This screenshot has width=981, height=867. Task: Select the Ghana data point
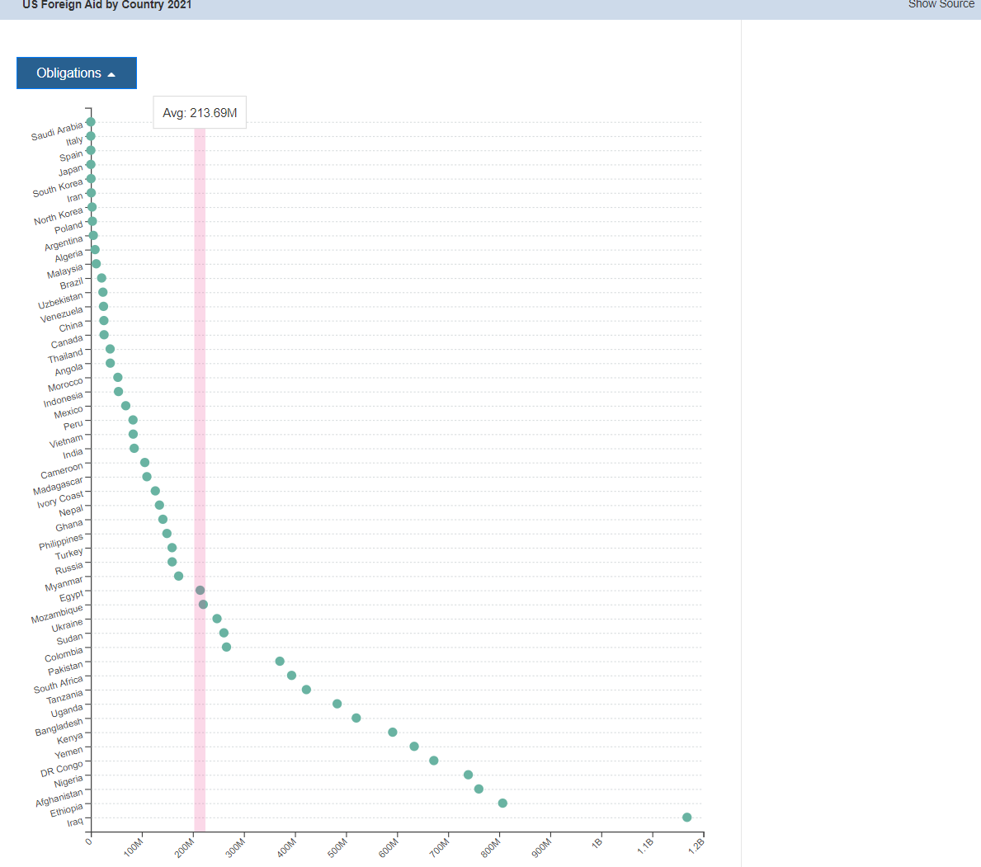tap(163, 519)
